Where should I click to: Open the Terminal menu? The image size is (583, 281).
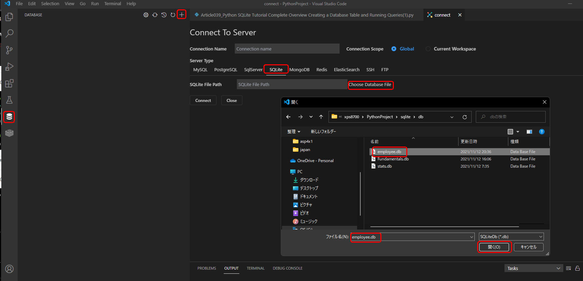[x=113, y=3]
